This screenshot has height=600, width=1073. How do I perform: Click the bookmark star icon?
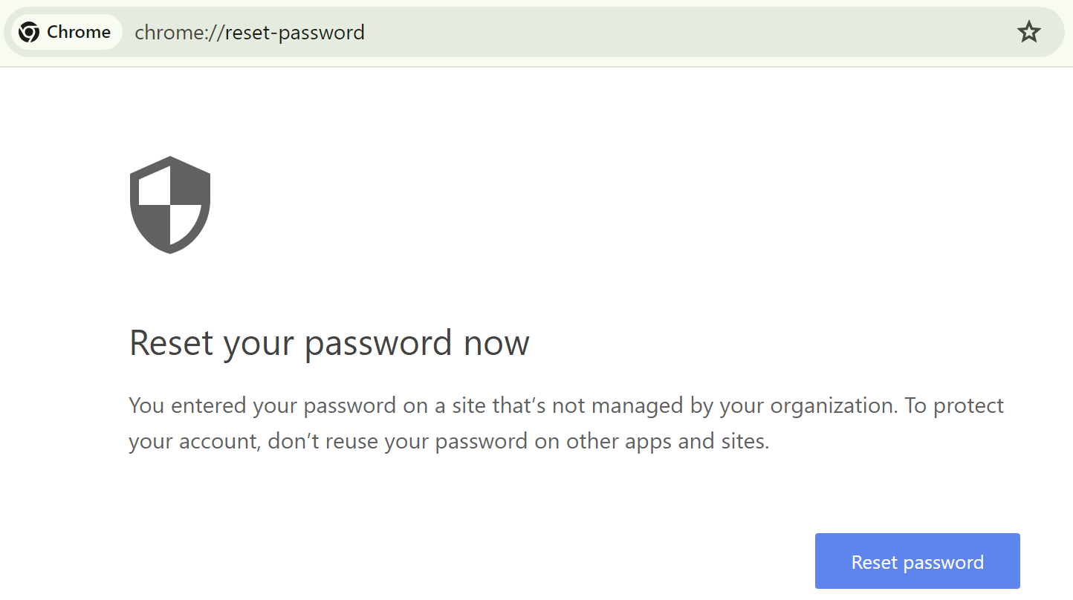(x=1028, y=32)
